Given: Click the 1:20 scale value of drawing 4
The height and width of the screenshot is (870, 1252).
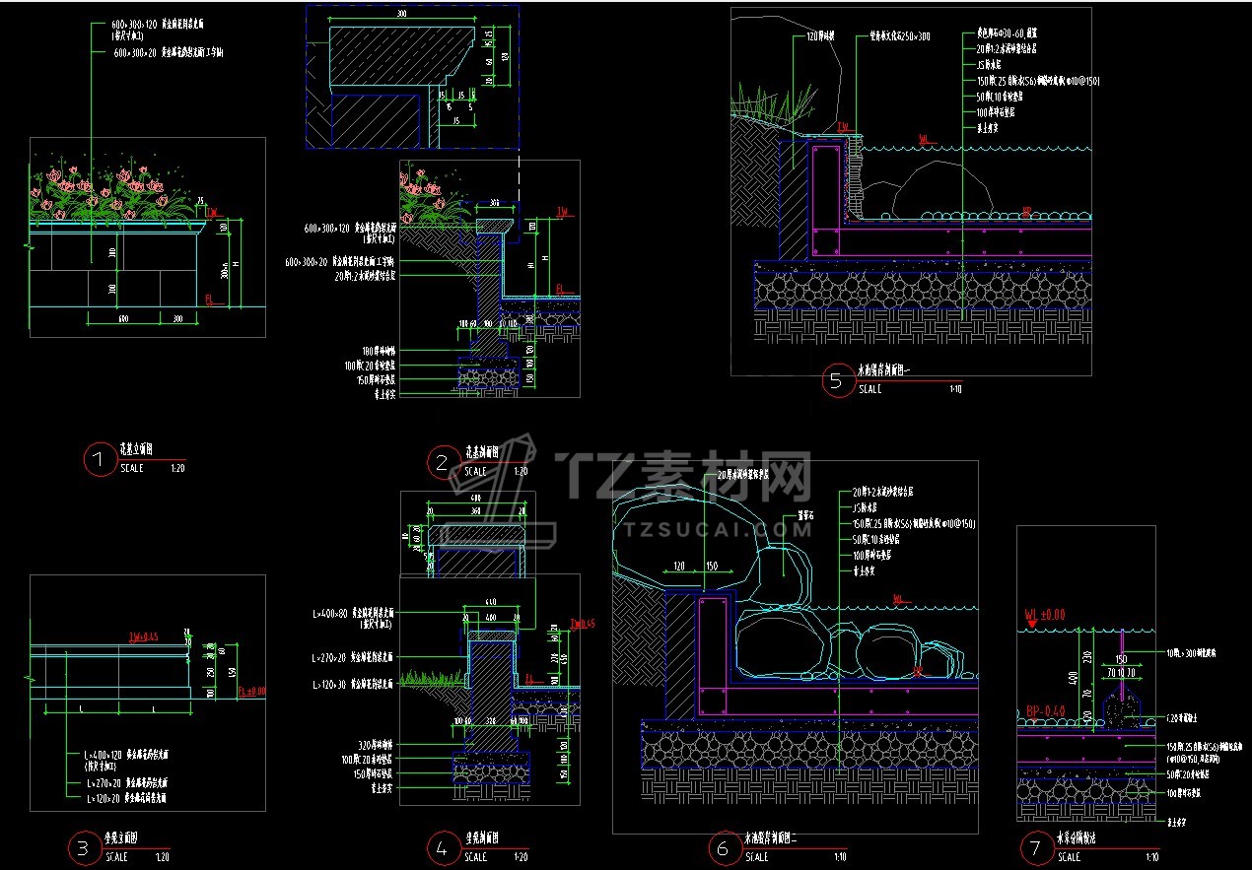Looking at the screenshot, I should click(x=521, y=857).
